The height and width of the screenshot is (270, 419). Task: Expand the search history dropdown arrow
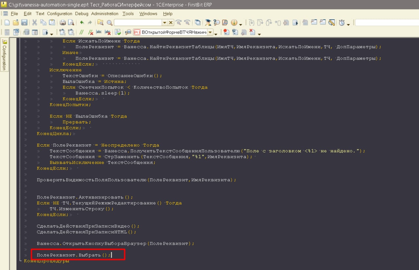(x=165, y=23)
